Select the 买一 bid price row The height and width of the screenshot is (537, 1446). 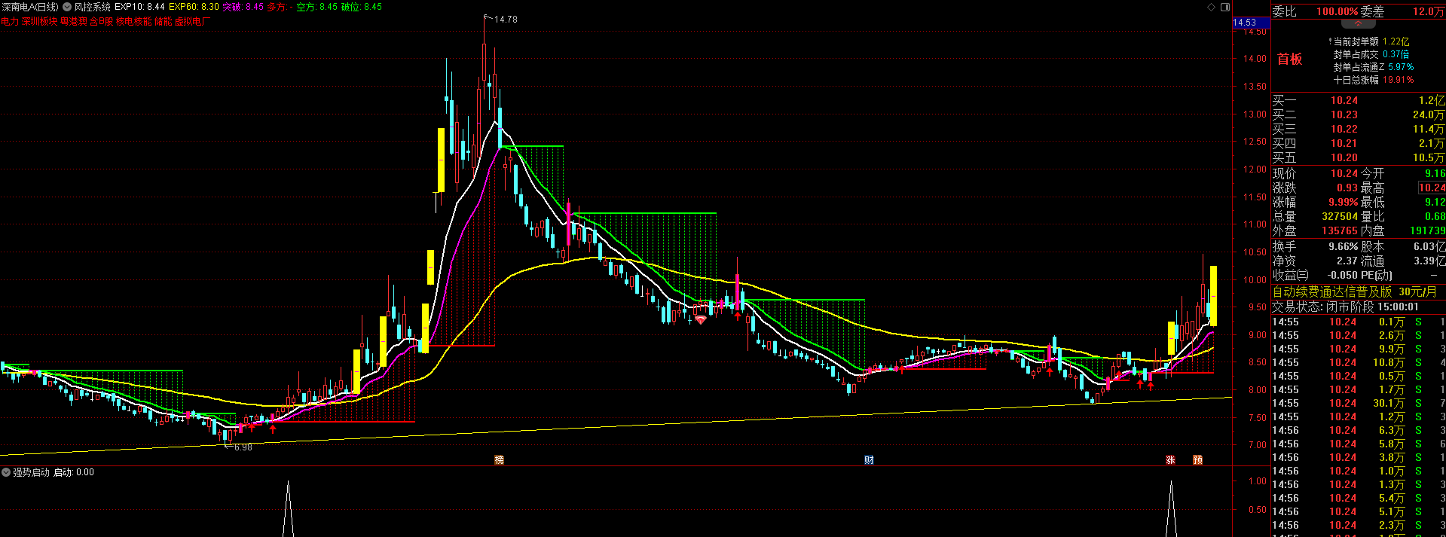pyautogui.click(x=1358, y=100)
